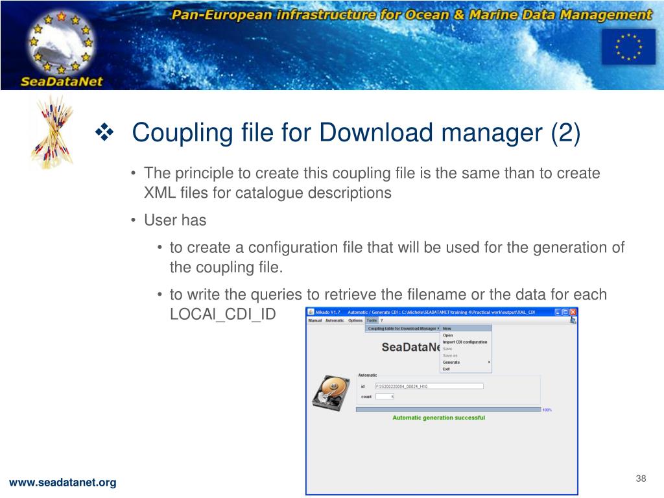
Task: Click the slide number 38
Action: point(641,479)
